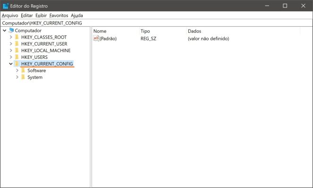Expand the Software subkey
The image size is (313, 188).
click(17, 70)
